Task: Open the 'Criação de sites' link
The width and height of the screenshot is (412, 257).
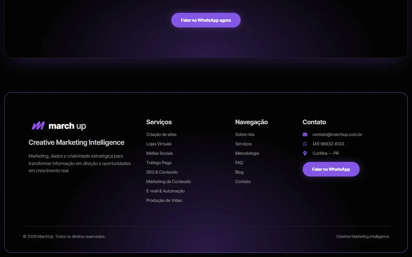Action: 161,134
